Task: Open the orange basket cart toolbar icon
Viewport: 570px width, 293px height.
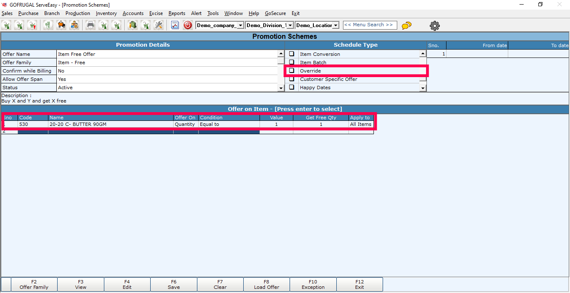Action: (61, 25)
